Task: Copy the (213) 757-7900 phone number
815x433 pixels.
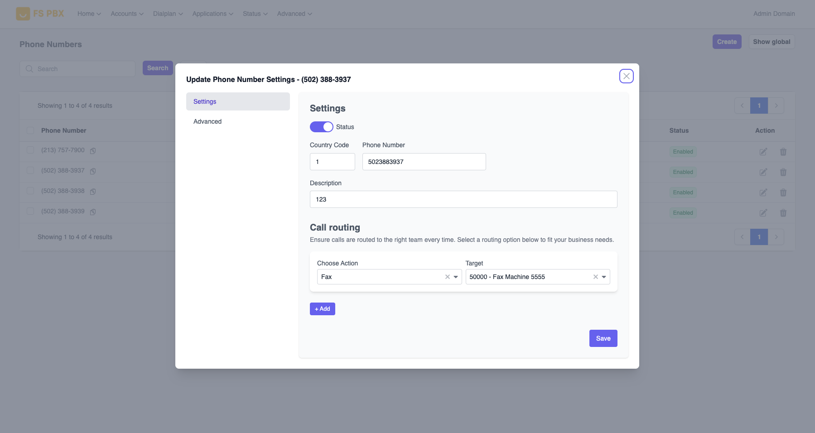Action: (x=93, y=151)
